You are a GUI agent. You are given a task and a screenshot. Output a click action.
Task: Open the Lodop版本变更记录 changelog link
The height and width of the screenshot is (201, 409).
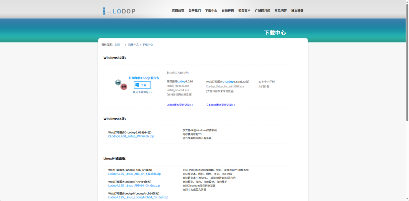(180, 105)
